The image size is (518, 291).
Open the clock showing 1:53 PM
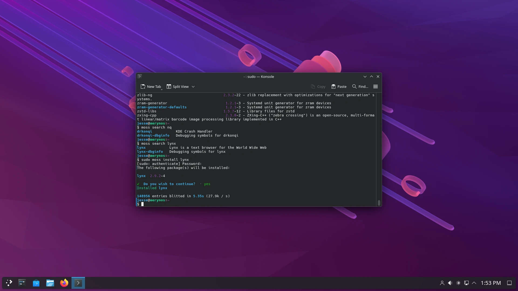click(491, 283)
